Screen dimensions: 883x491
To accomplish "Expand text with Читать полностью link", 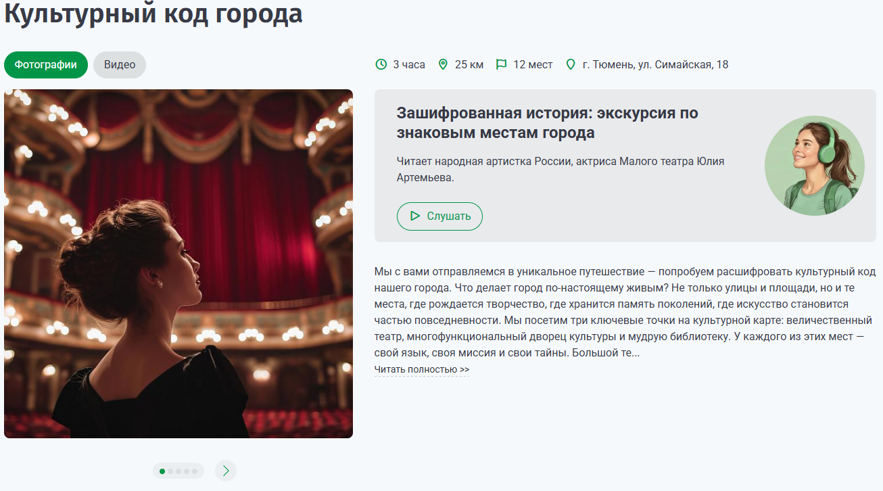I will (x=422, y=370).
